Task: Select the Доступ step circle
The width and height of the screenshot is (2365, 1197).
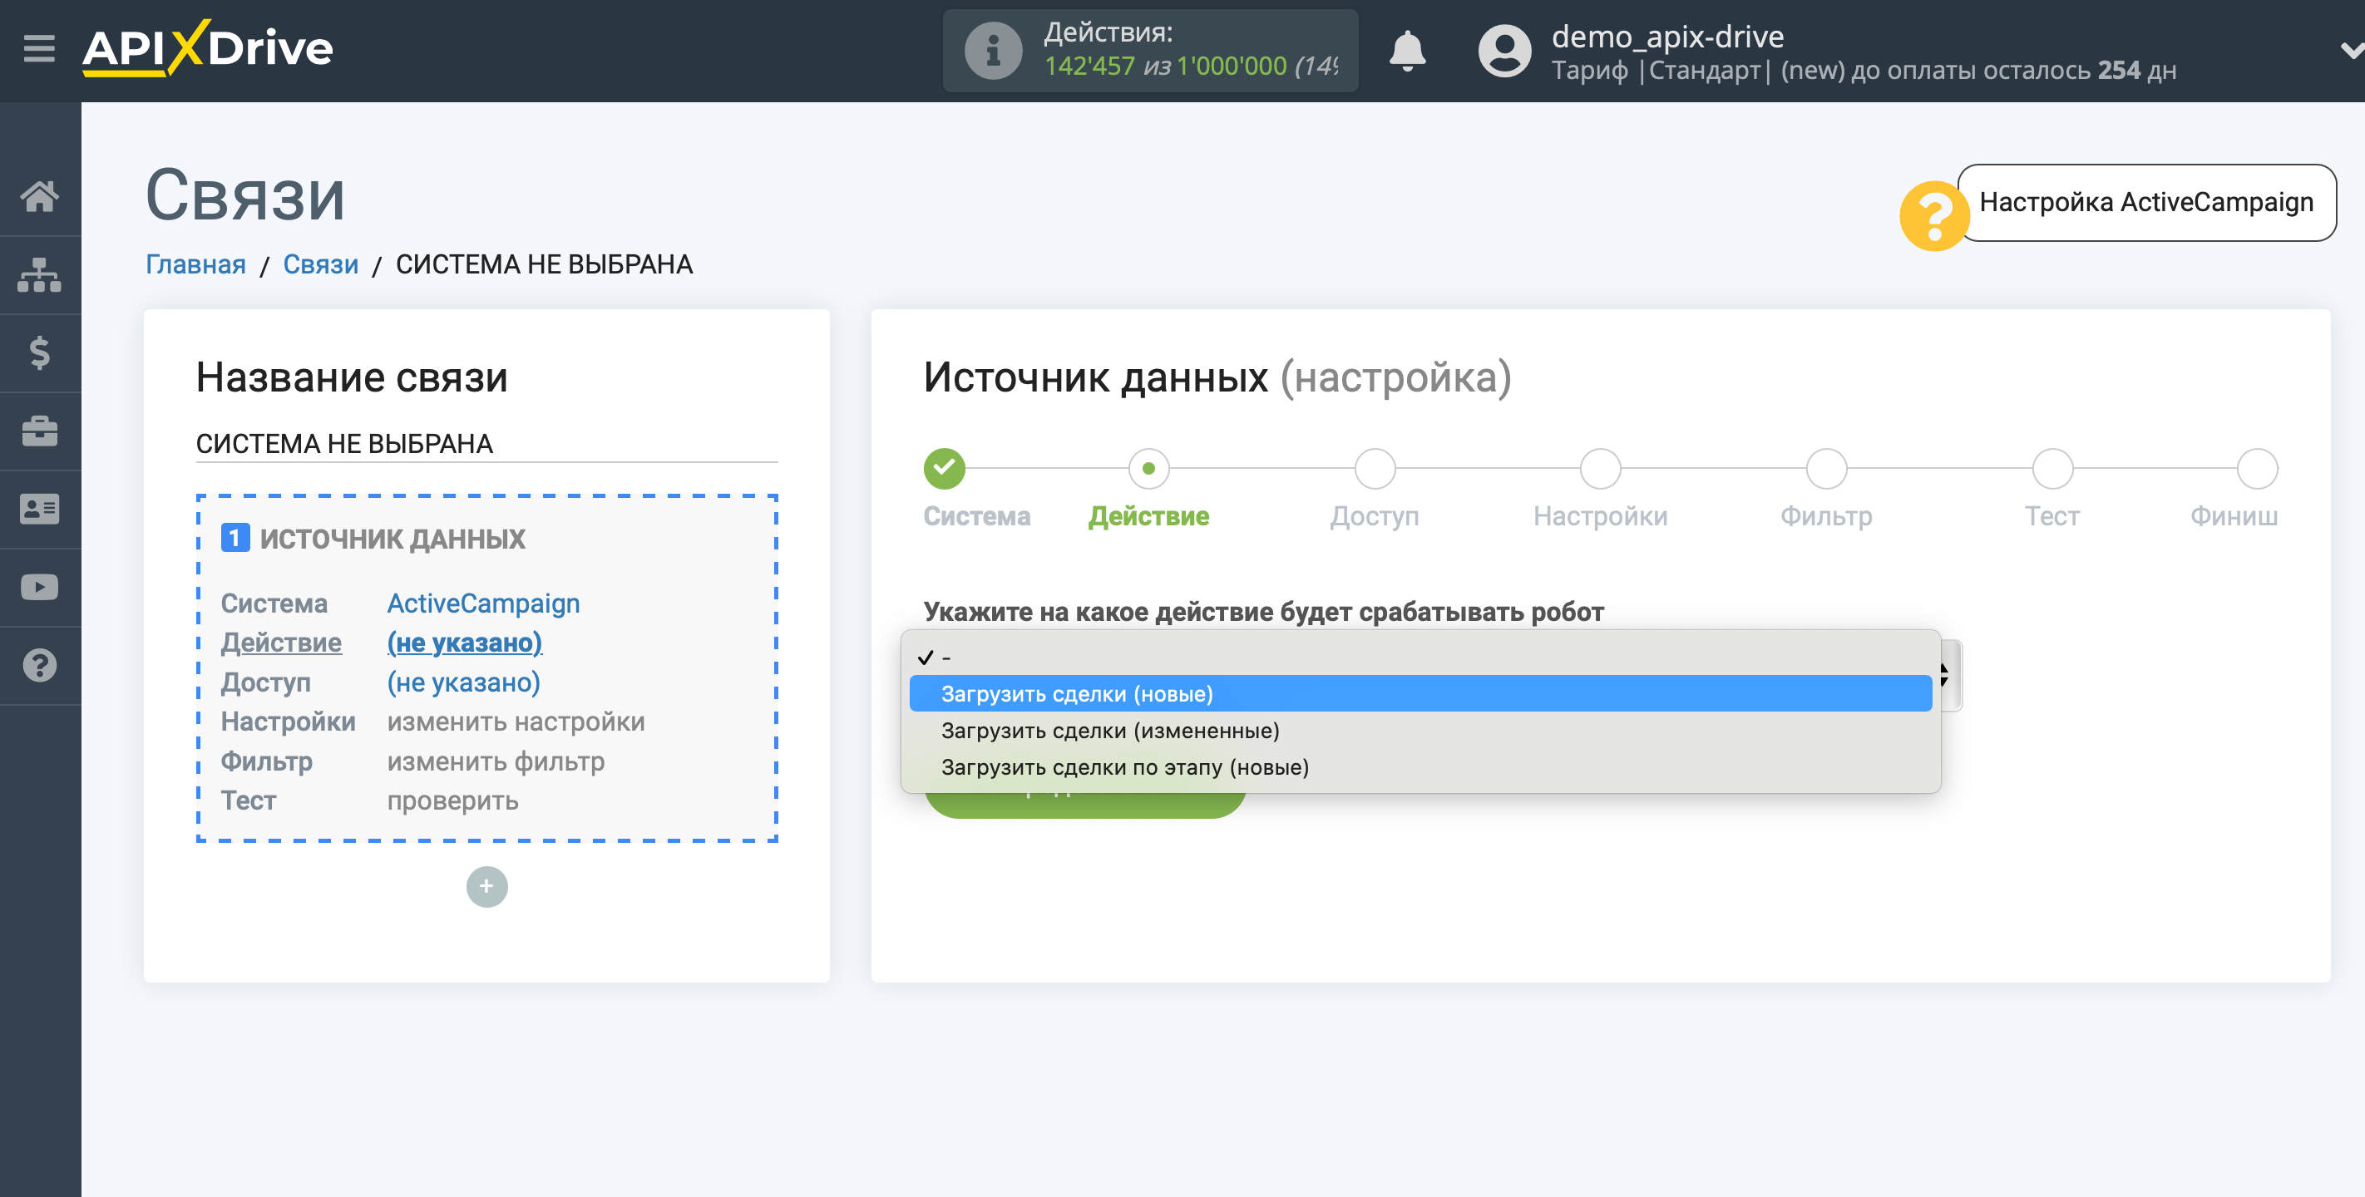Action: [x=1375, y=468]
